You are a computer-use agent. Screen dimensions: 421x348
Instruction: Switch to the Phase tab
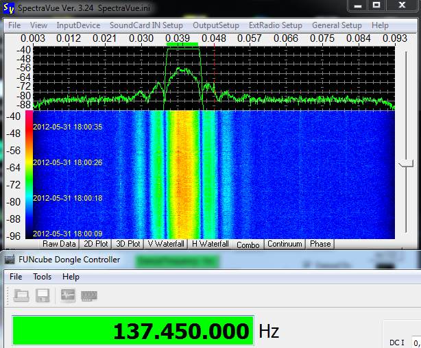click(320, 244)
